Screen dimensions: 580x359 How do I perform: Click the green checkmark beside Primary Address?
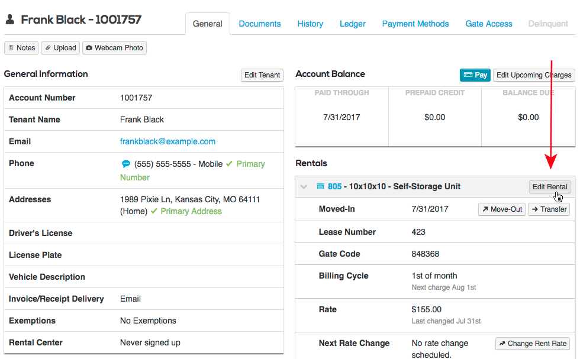point(154,211)
